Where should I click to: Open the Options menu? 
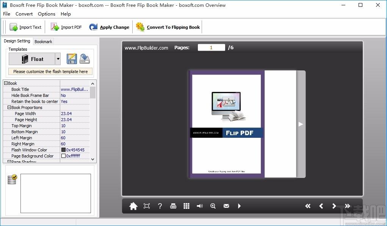tap(47, 14)
